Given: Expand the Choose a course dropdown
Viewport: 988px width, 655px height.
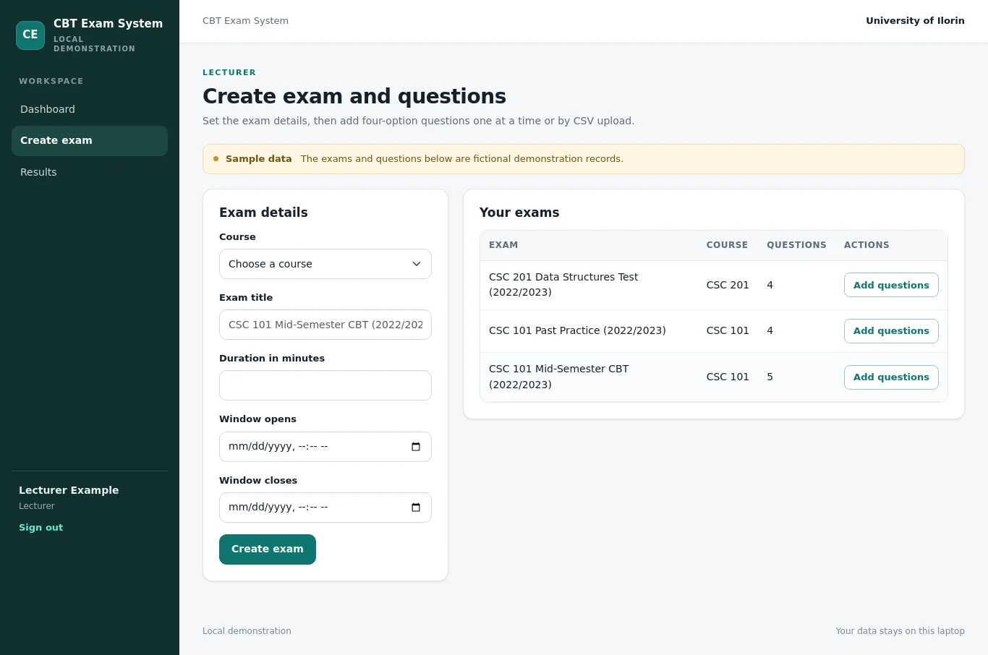Looking at the screenshot, I should coord(325,264).
